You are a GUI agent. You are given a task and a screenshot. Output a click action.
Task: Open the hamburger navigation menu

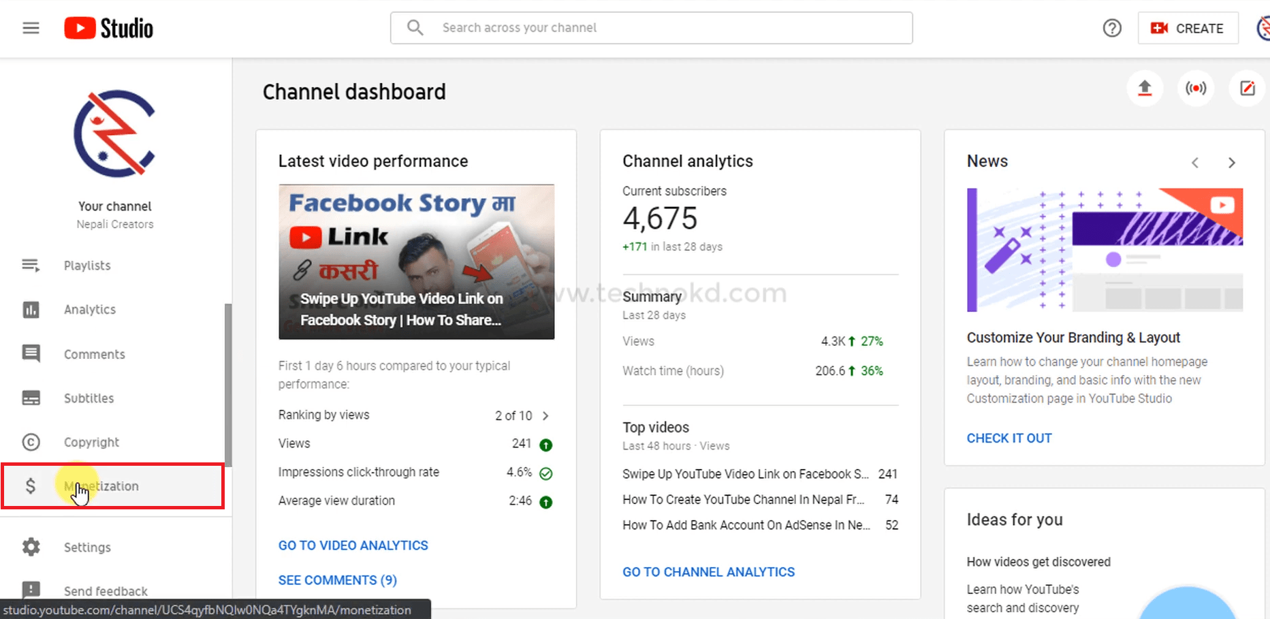click(x=31, y=28)
